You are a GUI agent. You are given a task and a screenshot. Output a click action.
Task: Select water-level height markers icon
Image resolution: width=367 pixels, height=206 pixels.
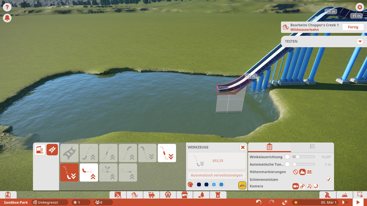click(309, 172)
